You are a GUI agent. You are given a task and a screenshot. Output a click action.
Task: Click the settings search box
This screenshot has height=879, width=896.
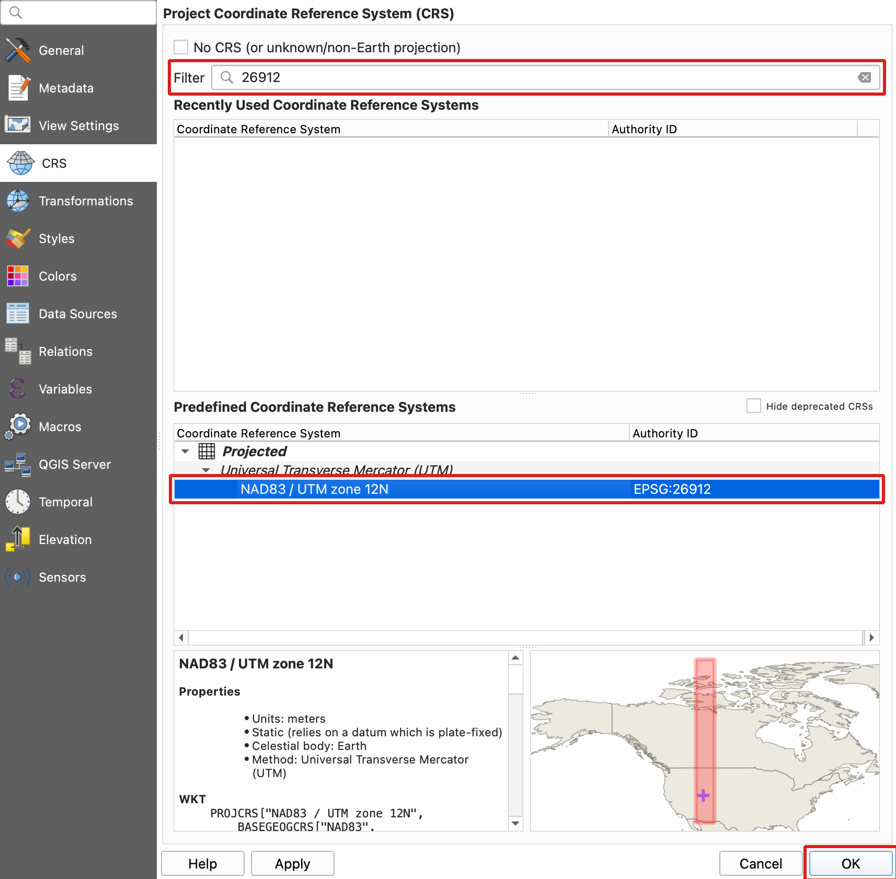[78, 12]
